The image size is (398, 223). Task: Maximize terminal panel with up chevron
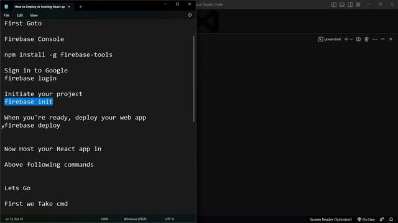coord(383,39)
